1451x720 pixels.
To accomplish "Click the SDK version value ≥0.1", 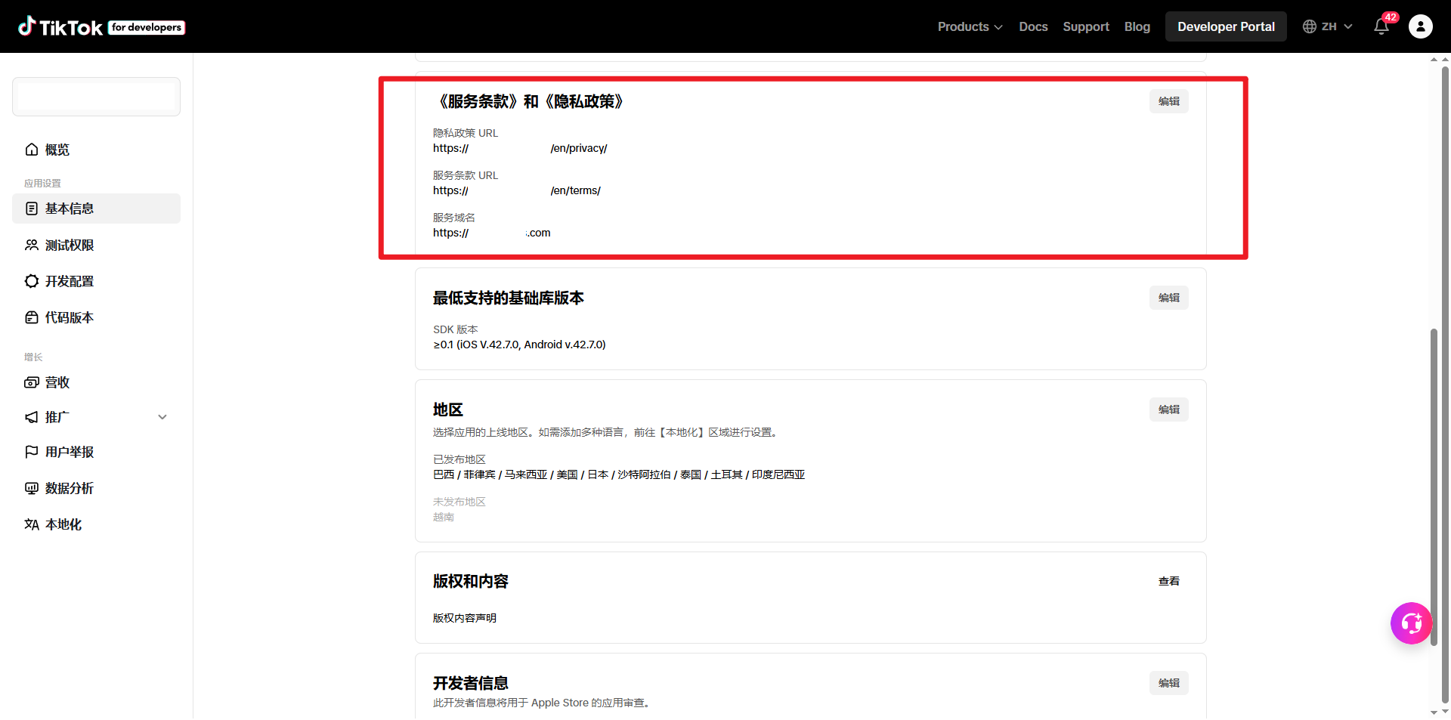I will [x=519, y=345].
